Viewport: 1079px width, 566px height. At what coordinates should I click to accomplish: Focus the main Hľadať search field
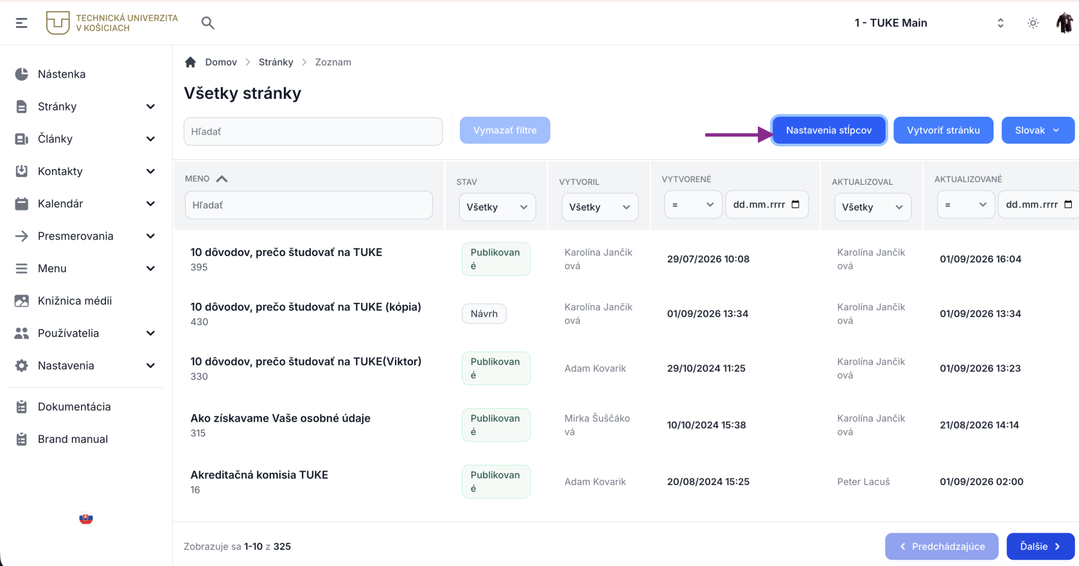click(313, 132)
